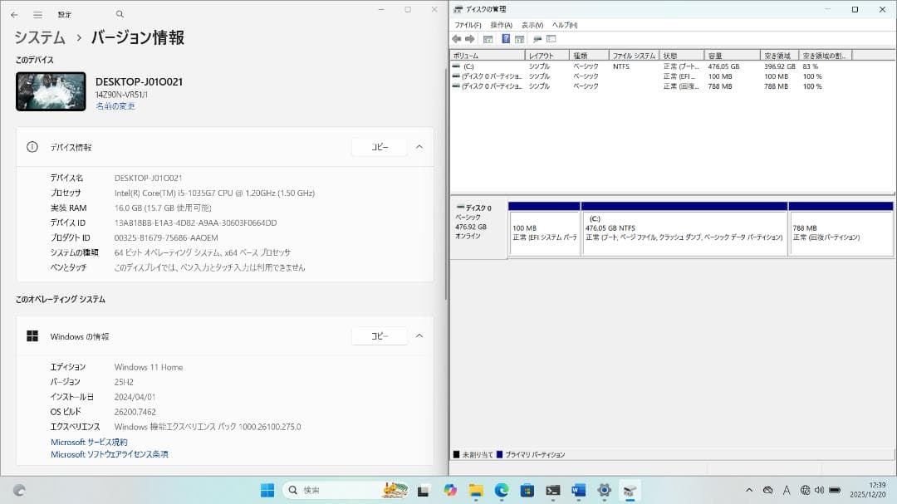
Task: Click the battery icon in the system tray
Action: click(833, 490)
